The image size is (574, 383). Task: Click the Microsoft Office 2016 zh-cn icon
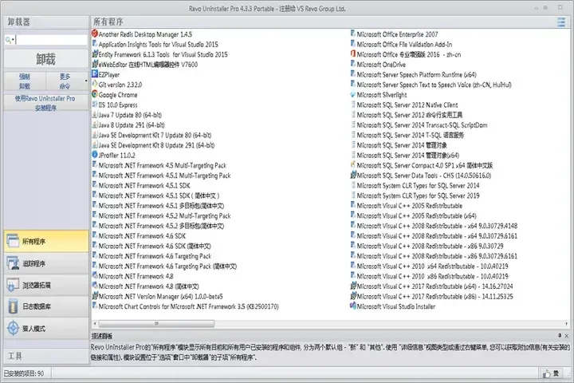coord(353,54)
